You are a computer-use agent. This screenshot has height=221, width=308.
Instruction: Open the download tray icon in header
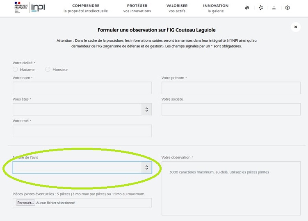274,8
